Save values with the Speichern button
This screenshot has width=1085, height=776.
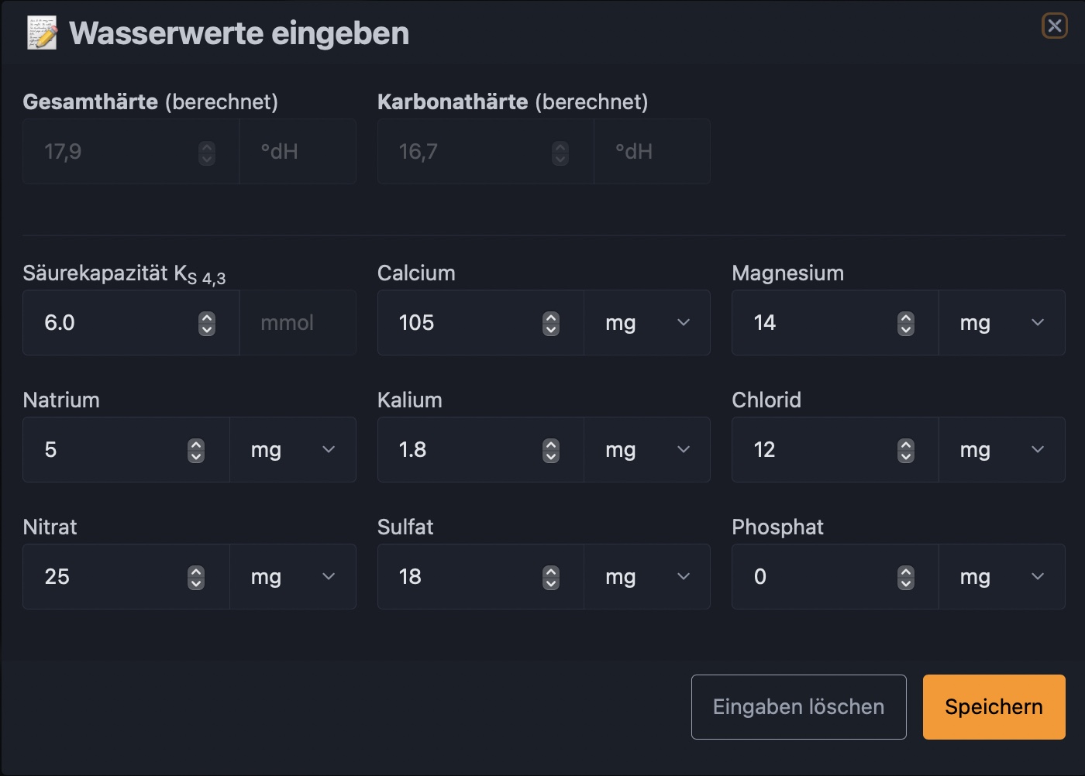pos(994,707)
